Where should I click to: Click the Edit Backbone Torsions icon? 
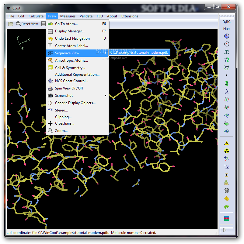(227, 131)
